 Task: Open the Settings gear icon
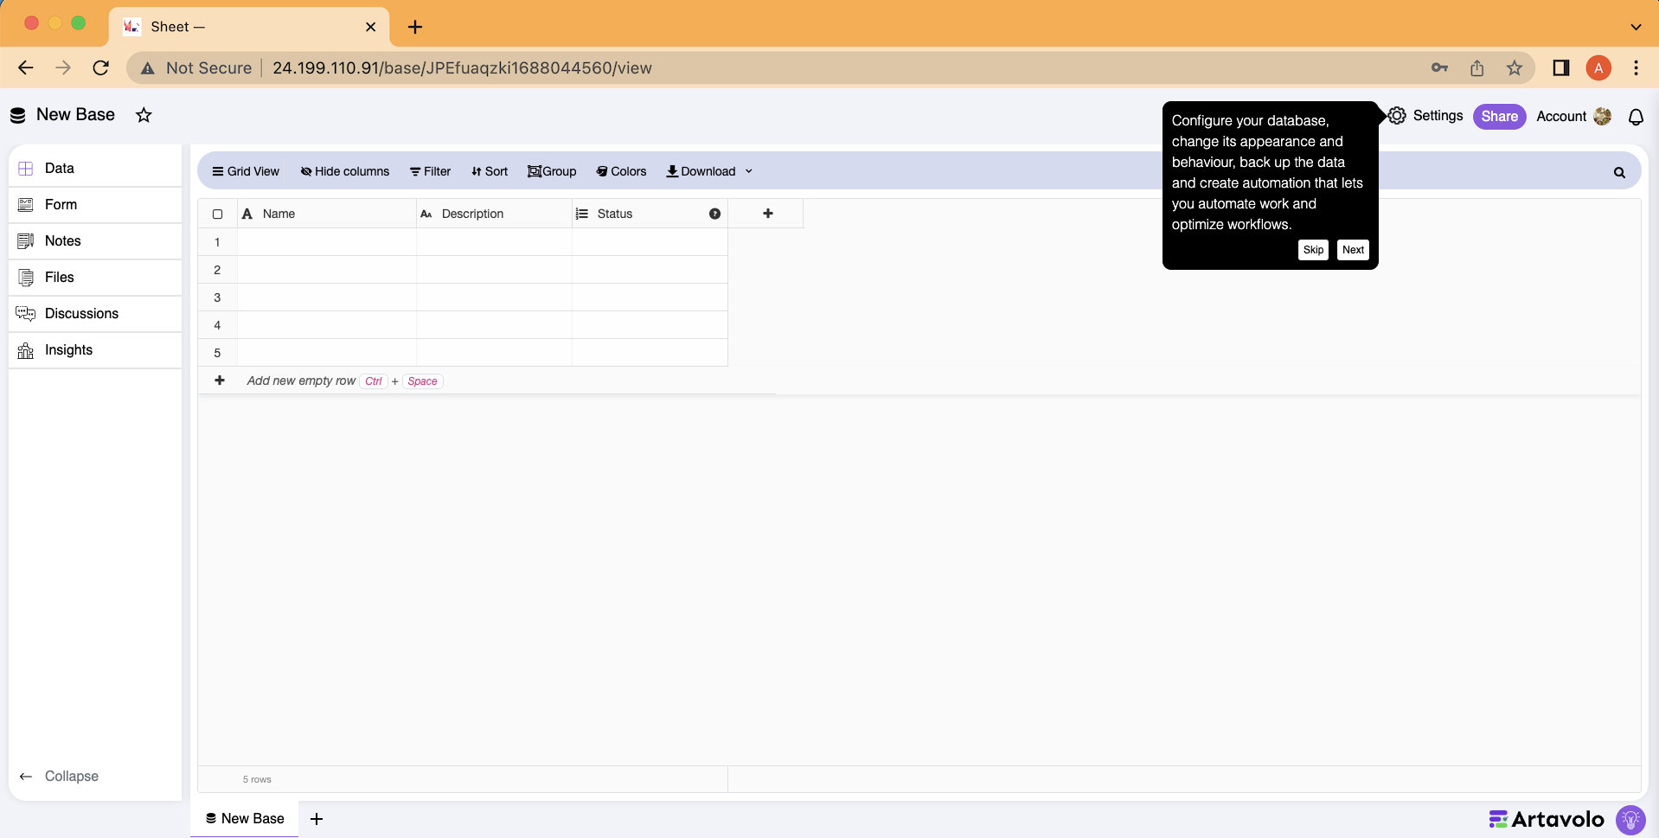[1397, 116]
